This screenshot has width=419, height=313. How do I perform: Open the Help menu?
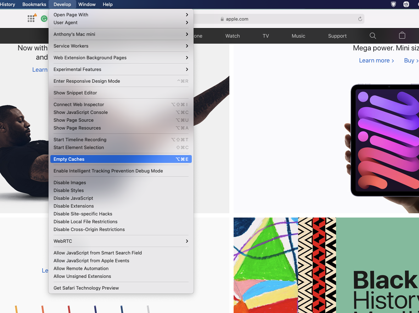tap(108, 4)
